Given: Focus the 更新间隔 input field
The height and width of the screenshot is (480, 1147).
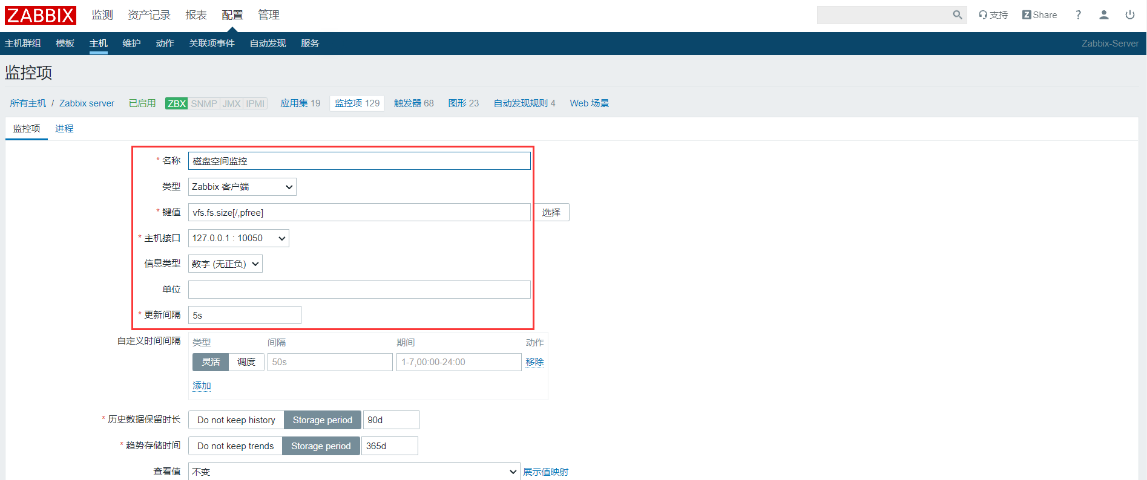Looking at the screenshot, I should tap(245, 315).
